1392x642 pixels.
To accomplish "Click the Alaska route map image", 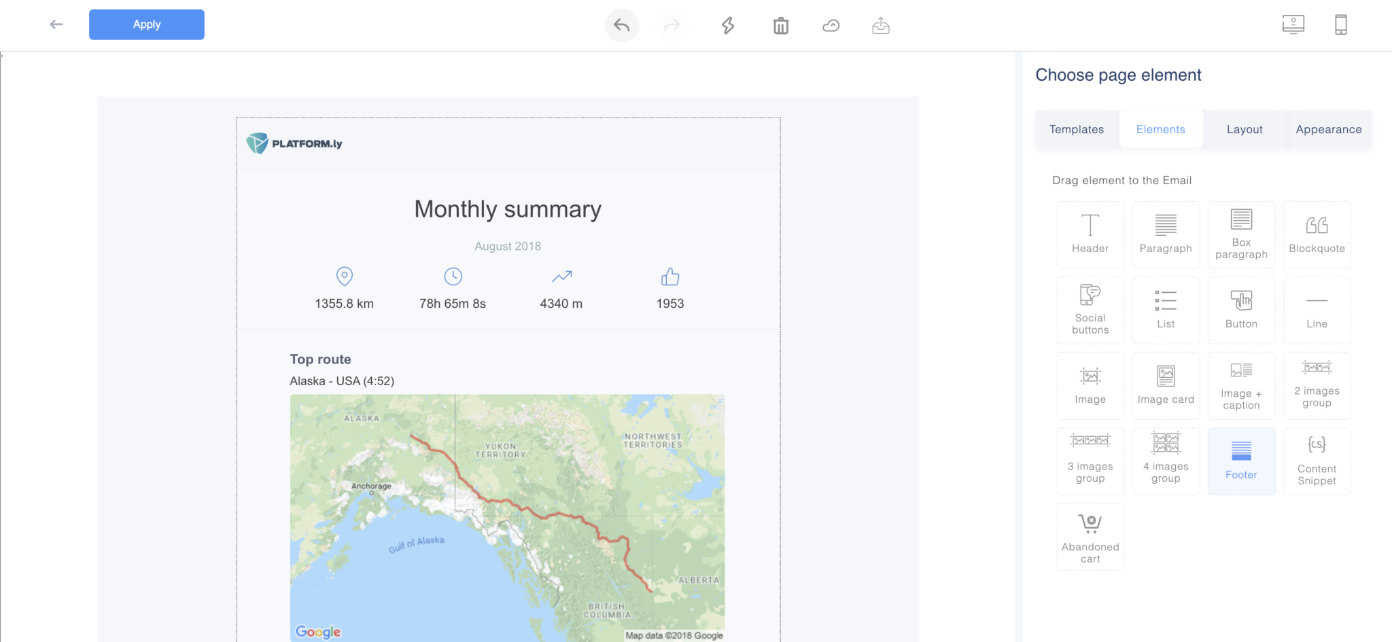I will tap(507, 518).
